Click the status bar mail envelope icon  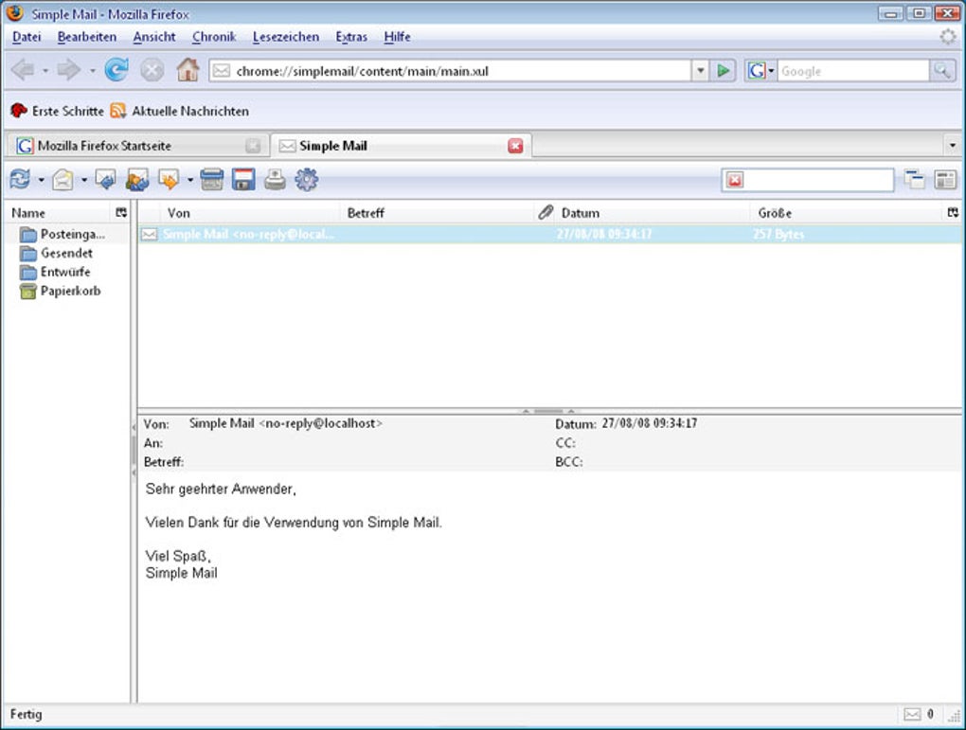click(912, 714)
